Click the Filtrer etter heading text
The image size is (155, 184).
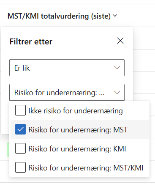[x=31, y=41]
